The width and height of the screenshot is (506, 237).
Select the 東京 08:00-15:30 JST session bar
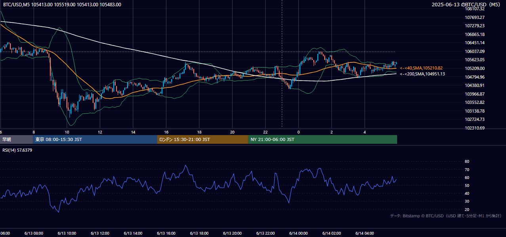(95, 139)
